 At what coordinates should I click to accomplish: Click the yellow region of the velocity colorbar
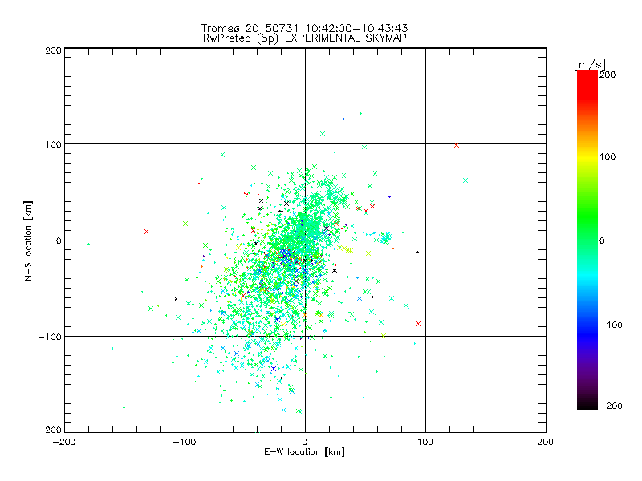(x=587, y=157)
